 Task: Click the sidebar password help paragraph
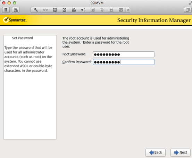(28, 59)
